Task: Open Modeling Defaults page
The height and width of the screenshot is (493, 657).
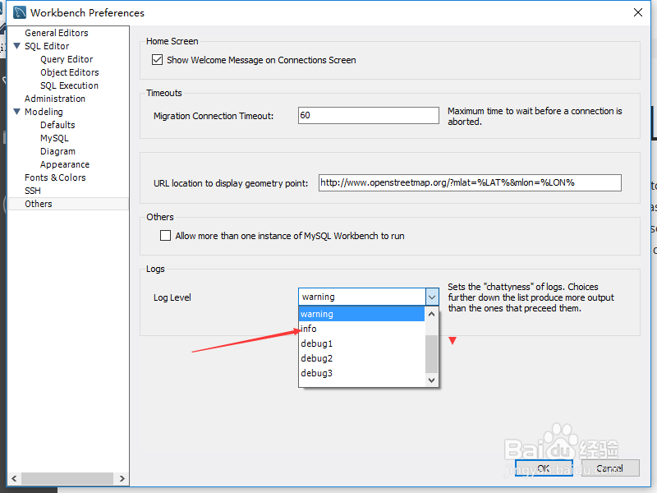Action: pos(57,125)
